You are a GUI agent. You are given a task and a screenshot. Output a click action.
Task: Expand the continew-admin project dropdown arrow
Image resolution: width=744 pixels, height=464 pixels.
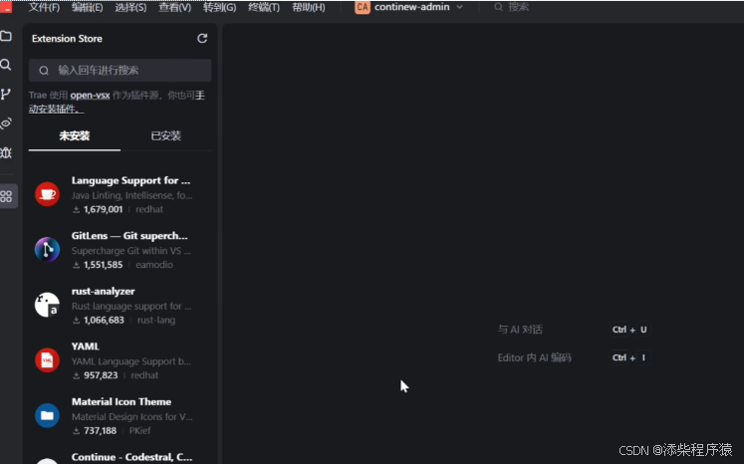point(459,7)
